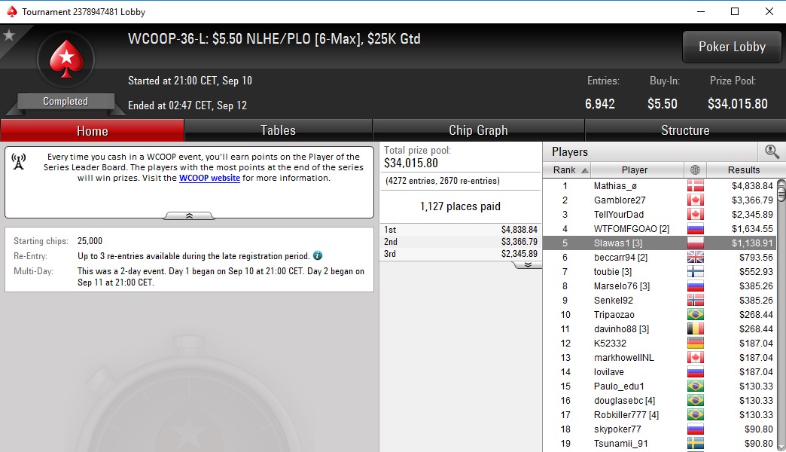Sort players by the Rank column

pyautogui.click(x=568, y=169)
